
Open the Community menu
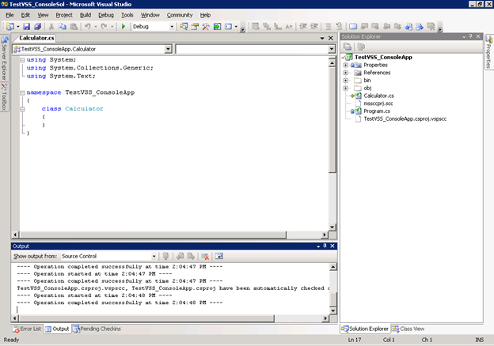(180, 15)
